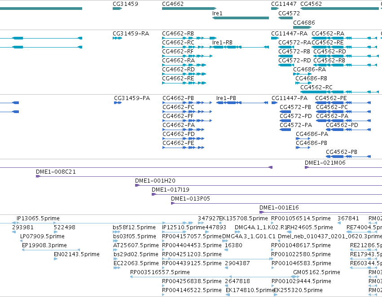The width and height of the screenshot is (382, 297).
Task: Click protein CG4572-PD
Action: 296,116
